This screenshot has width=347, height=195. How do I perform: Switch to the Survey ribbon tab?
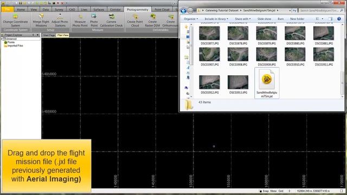(x=59, y=10)
